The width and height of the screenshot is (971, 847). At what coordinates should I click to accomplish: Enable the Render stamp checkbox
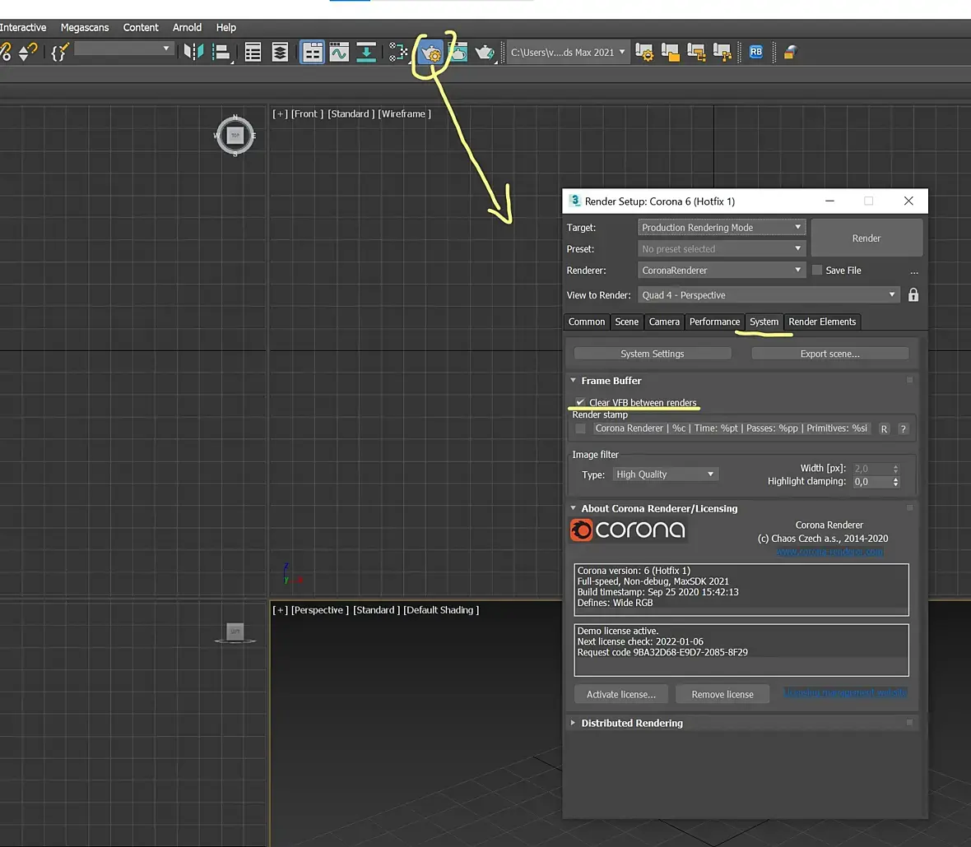coord(581,428)
